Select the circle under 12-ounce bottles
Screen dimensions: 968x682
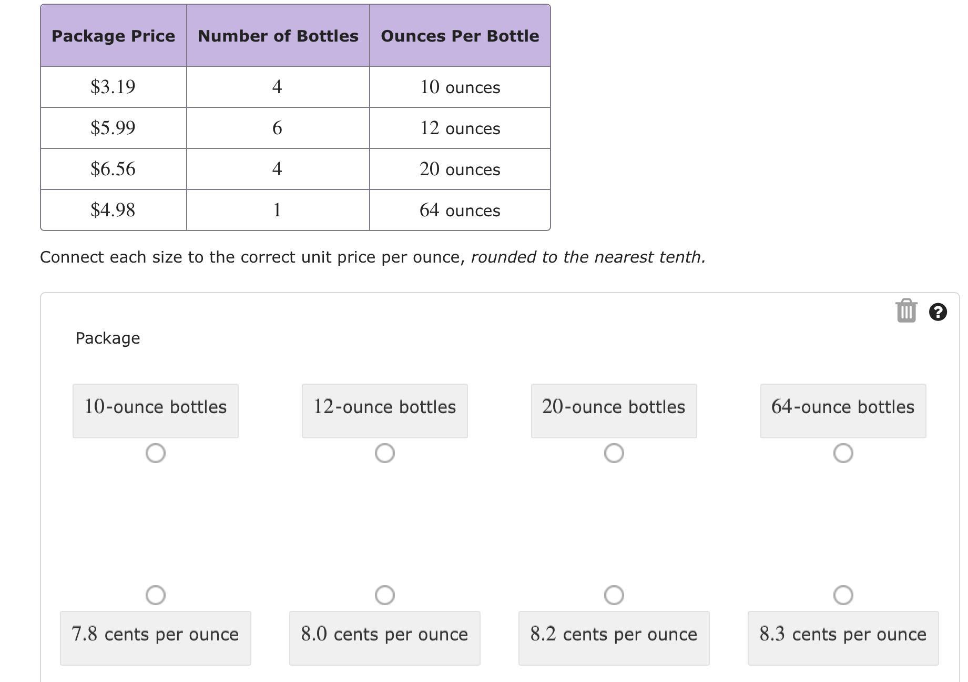tap(385, 453)
